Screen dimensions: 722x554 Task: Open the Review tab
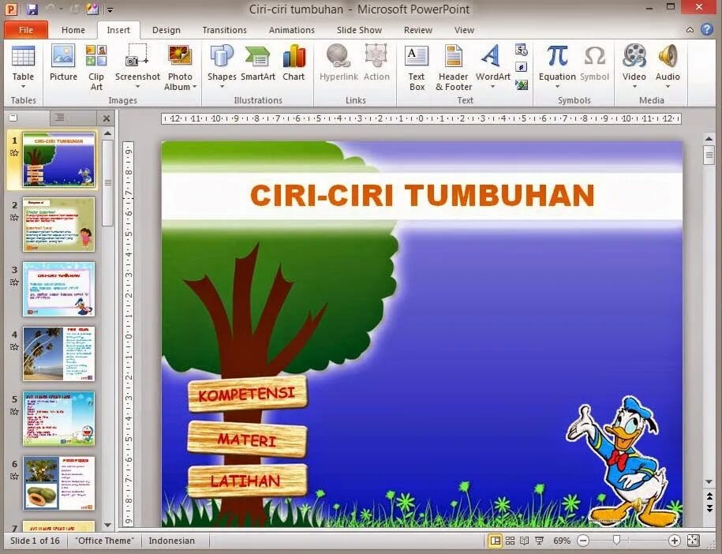coord(418,30)
